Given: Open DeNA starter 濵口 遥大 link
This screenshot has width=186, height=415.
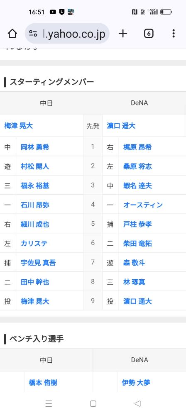Looking at the screenshot, I should 121,125.
